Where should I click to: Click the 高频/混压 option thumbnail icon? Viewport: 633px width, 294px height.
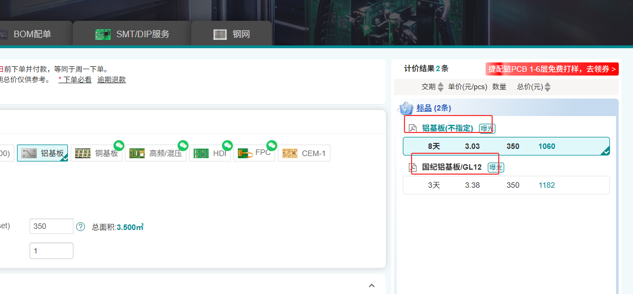137,153
